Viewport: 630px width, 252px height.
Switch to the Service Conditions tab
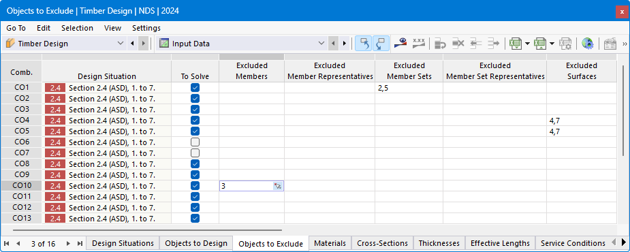[573, 243]
